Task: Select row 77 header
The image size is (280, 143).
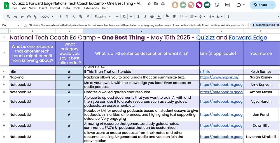Action: point(4,115)
